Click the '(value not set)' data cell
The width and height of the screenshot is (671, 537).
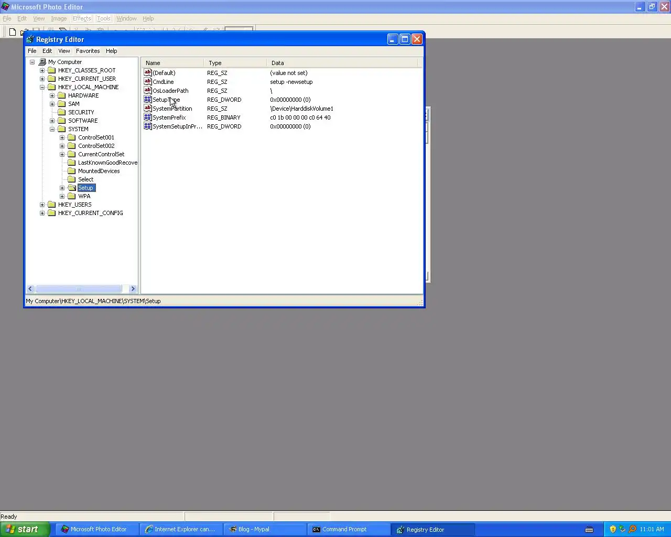289,73
